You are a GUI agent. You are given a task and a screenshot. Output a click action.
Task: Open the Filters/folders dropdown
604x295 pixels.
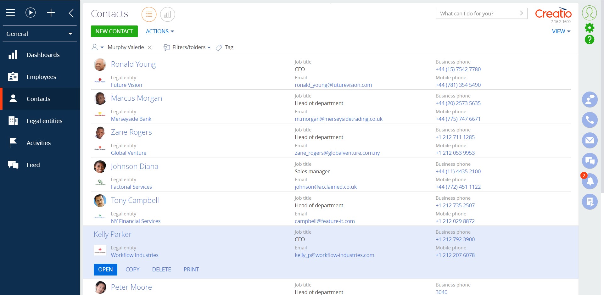pyautogui.click(x=187, y=47)
